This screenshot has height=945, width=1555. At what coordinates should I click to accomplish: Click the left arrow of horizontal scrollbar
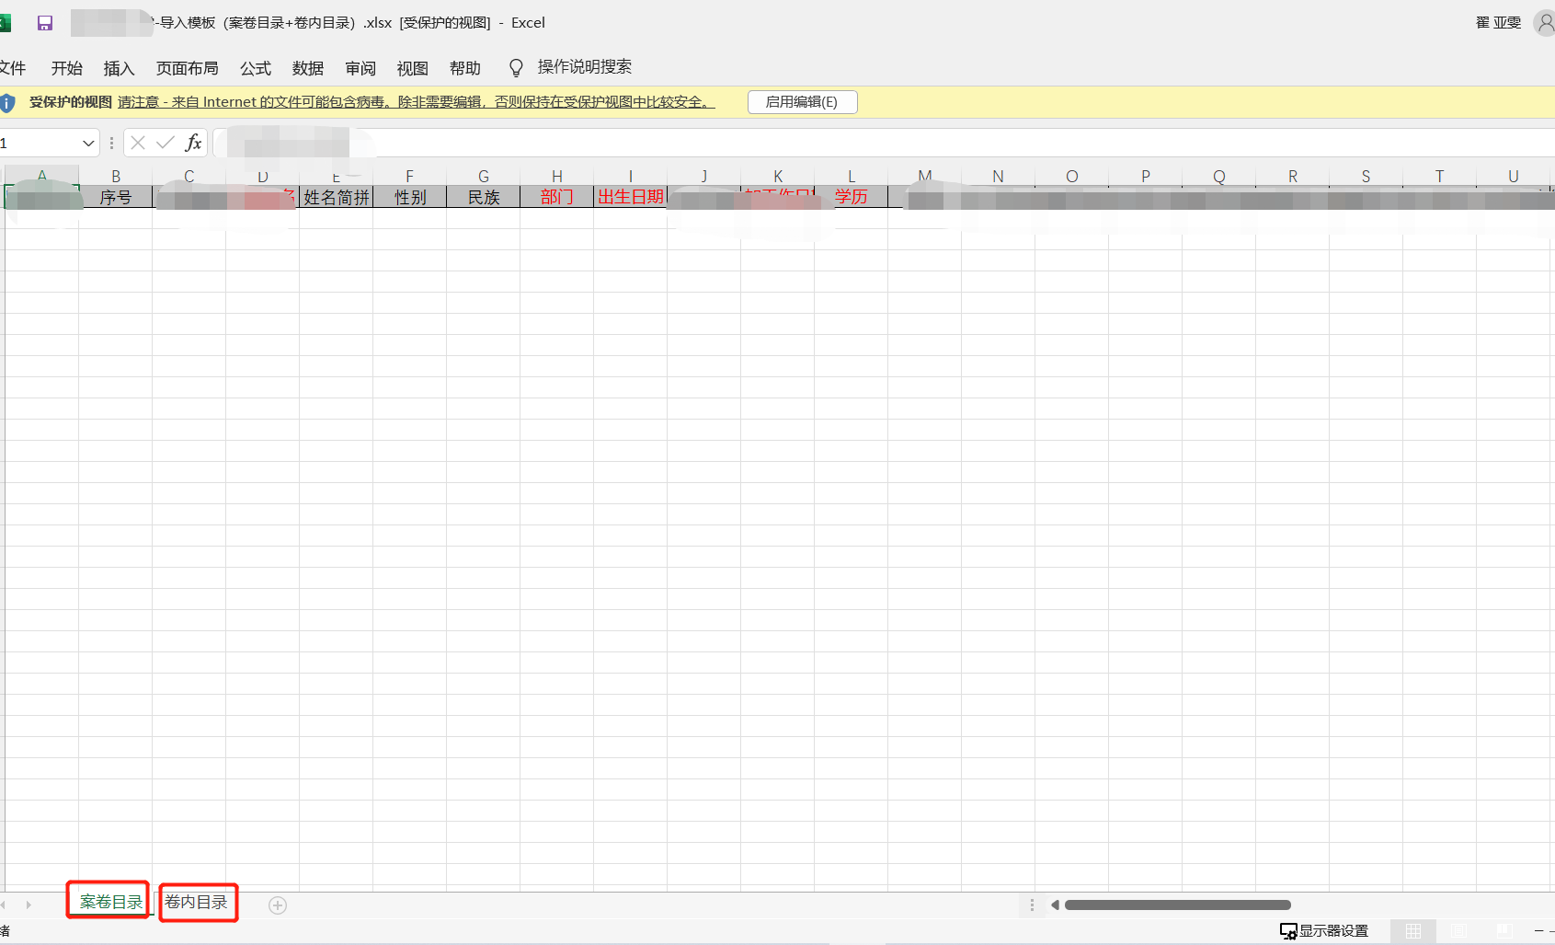(1055, 905)
